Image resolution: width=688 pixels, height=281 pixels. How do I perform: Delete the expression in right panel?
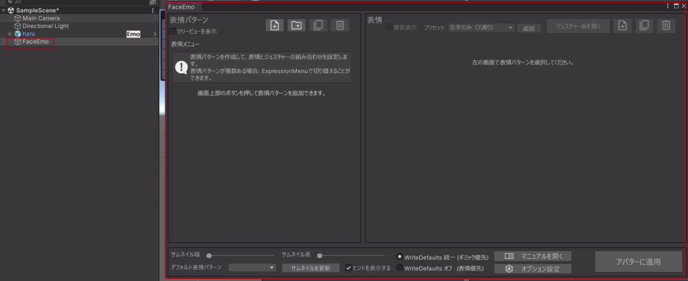coord(666,26)
